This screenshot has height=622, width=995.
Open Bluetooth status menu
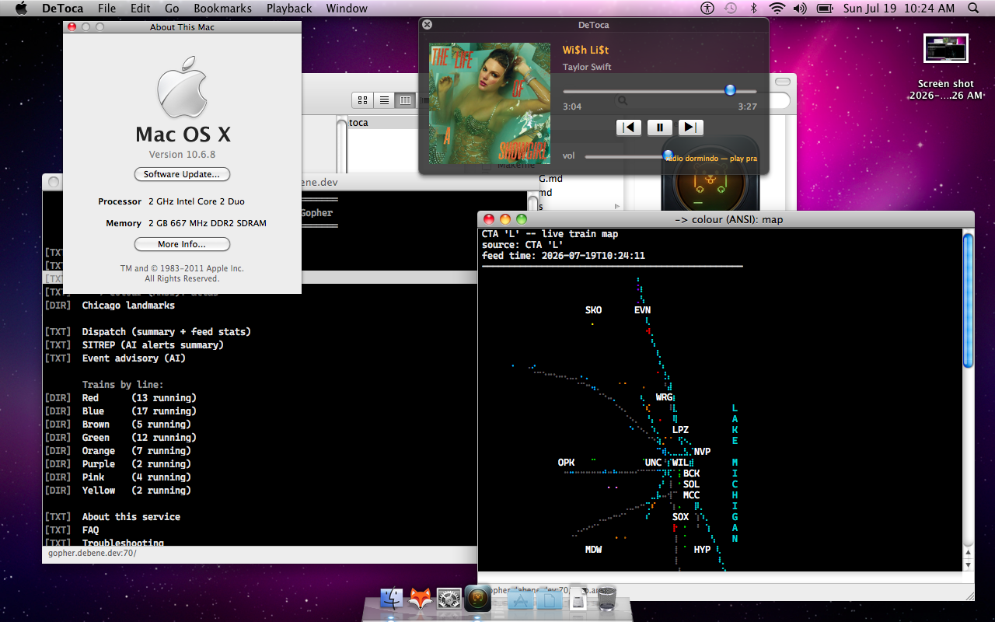point(753,9)
